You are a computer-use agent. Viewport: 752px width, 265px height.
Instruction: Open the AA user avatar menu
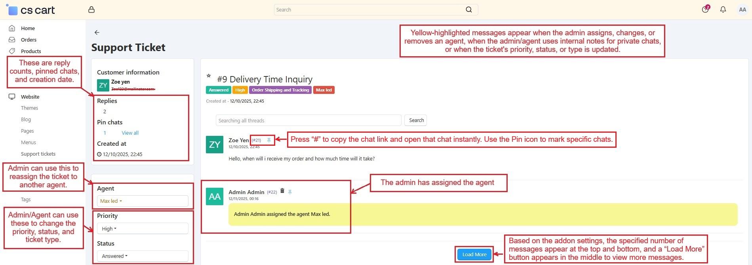pyautogui.click(x=742, y=10)
